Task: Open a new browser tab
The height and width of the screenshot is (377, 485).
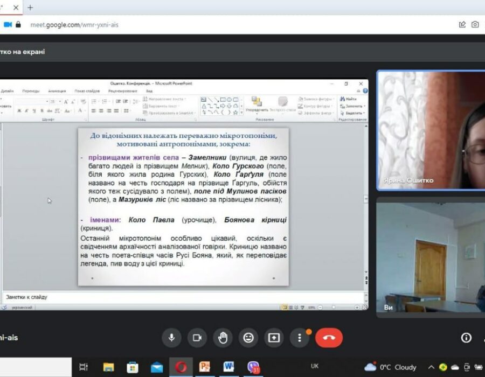Action: coord(30,8)
